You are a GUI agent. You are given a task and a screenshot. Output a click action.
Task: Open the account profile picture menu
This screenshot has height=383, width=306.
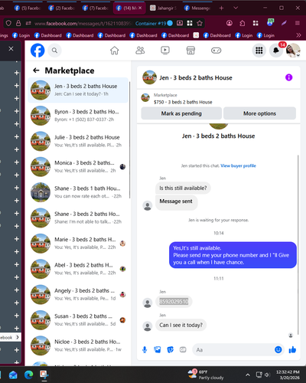(293, 51)
